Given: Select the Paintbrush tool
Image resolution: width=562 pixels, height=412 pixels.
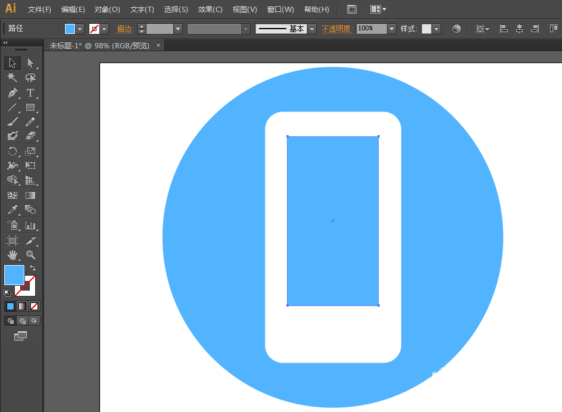Looking at the screenshot, I should coord(13,121).
